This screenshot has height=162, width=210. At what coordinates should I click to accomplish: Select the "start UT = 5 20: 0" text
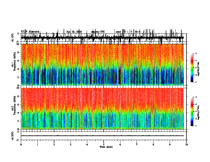click(128, 32)
